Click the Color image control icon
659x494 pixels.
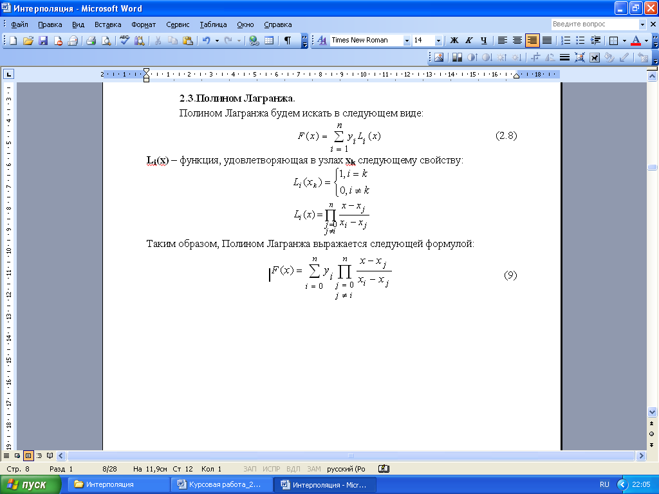(457, 57)
